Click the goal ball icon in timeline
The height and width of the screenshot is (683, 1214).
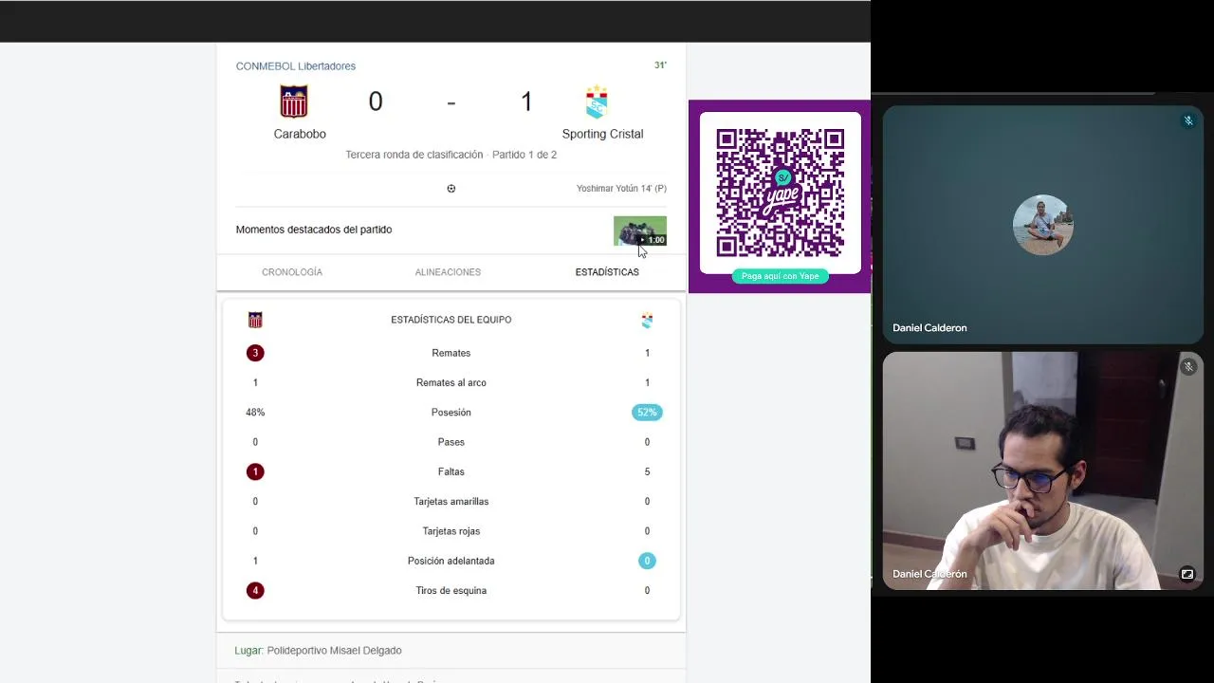[451, 188]
